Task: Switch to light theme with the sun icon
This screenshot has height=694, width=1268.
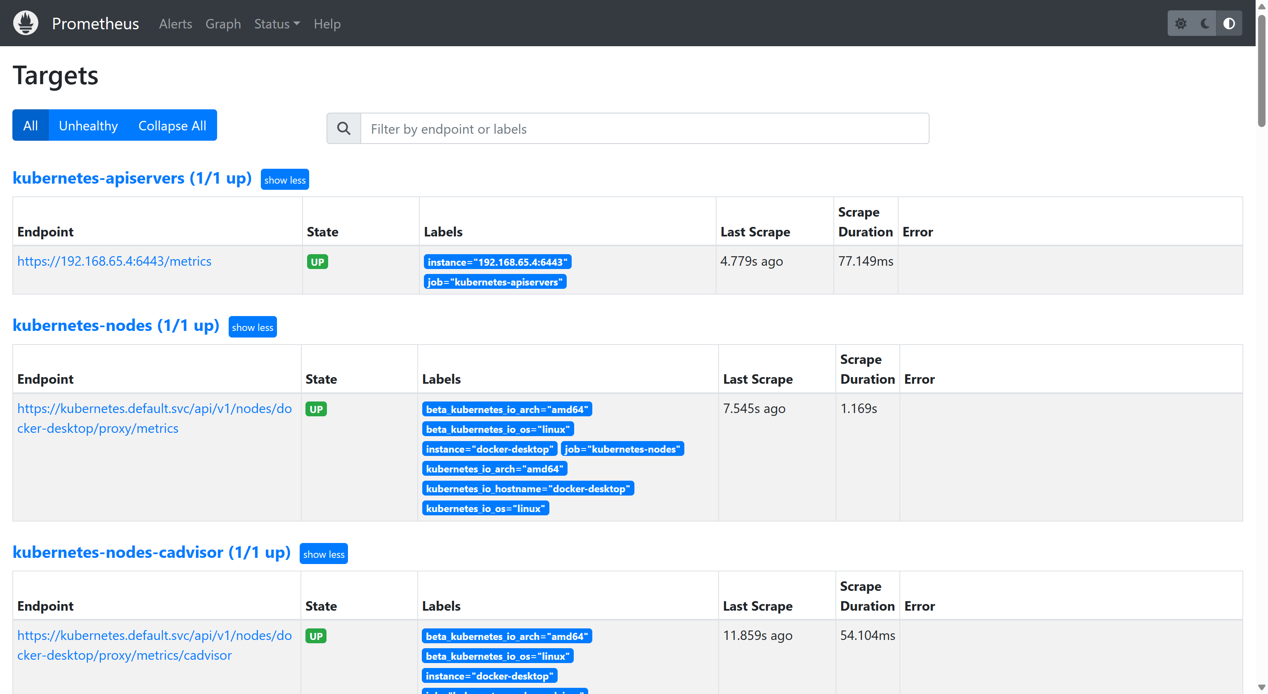Action: point(1180,24)
